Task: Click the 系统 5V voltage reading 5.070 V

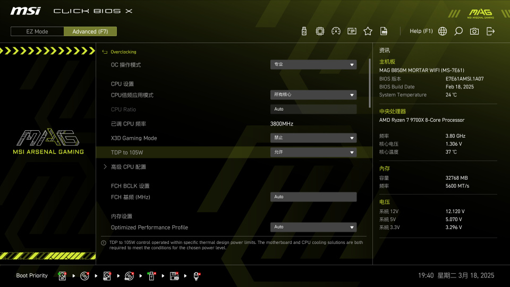Action: tap(454, 220)
